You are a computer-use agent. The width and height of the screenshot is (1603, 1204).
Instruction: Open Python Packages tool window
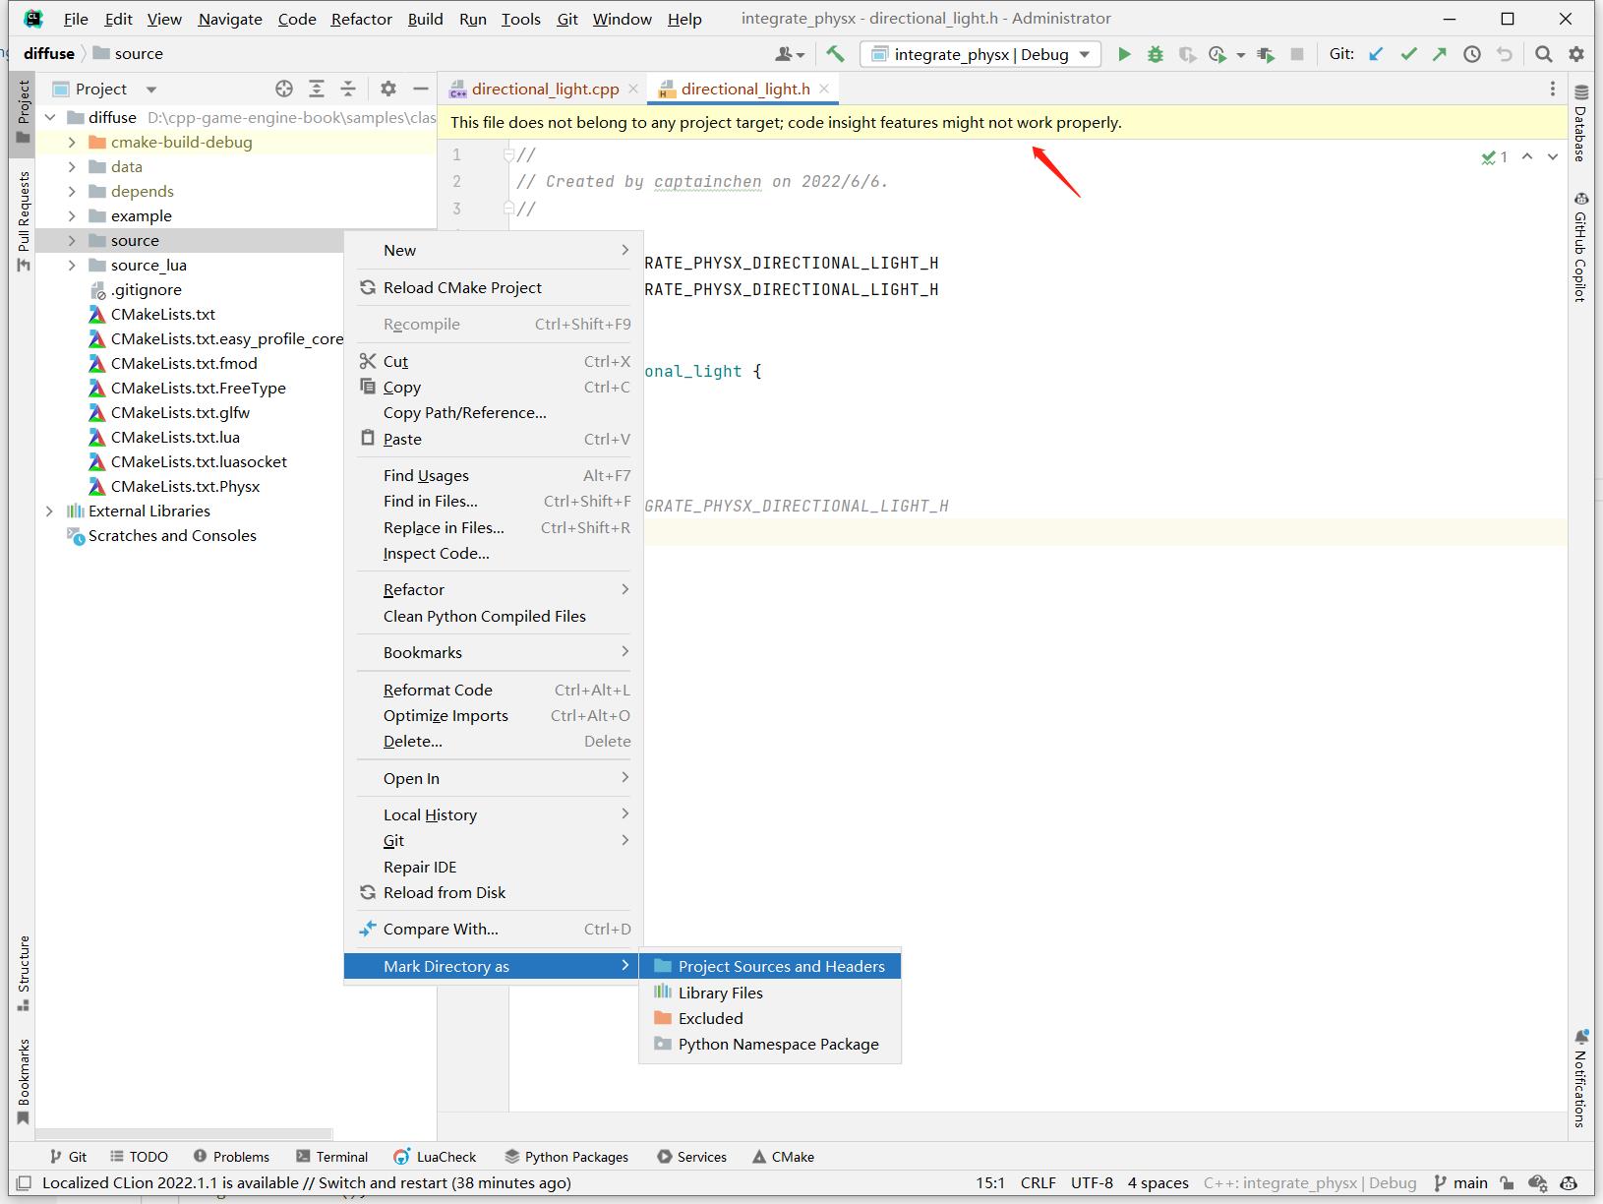[x=566, y=1157]
